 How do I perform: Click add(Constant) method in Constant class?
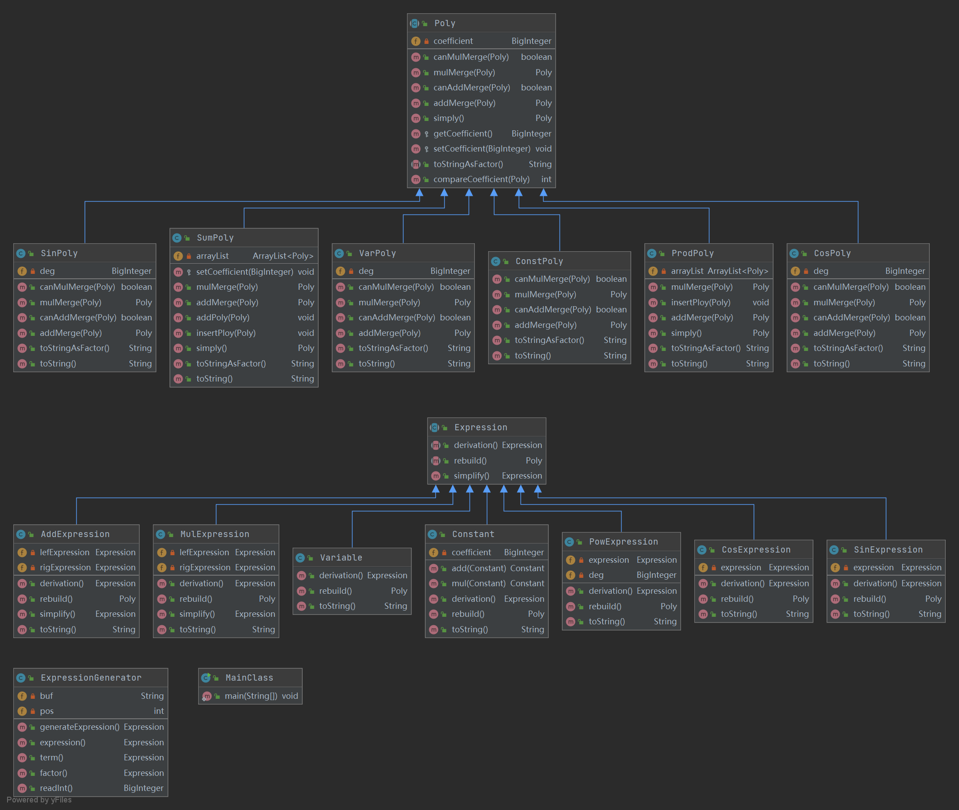coord(478,569)
